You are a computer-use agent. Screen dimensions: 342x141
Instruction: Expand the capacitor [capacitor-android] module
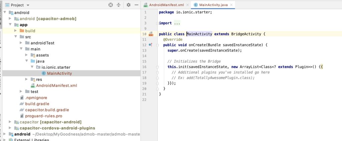10,122
